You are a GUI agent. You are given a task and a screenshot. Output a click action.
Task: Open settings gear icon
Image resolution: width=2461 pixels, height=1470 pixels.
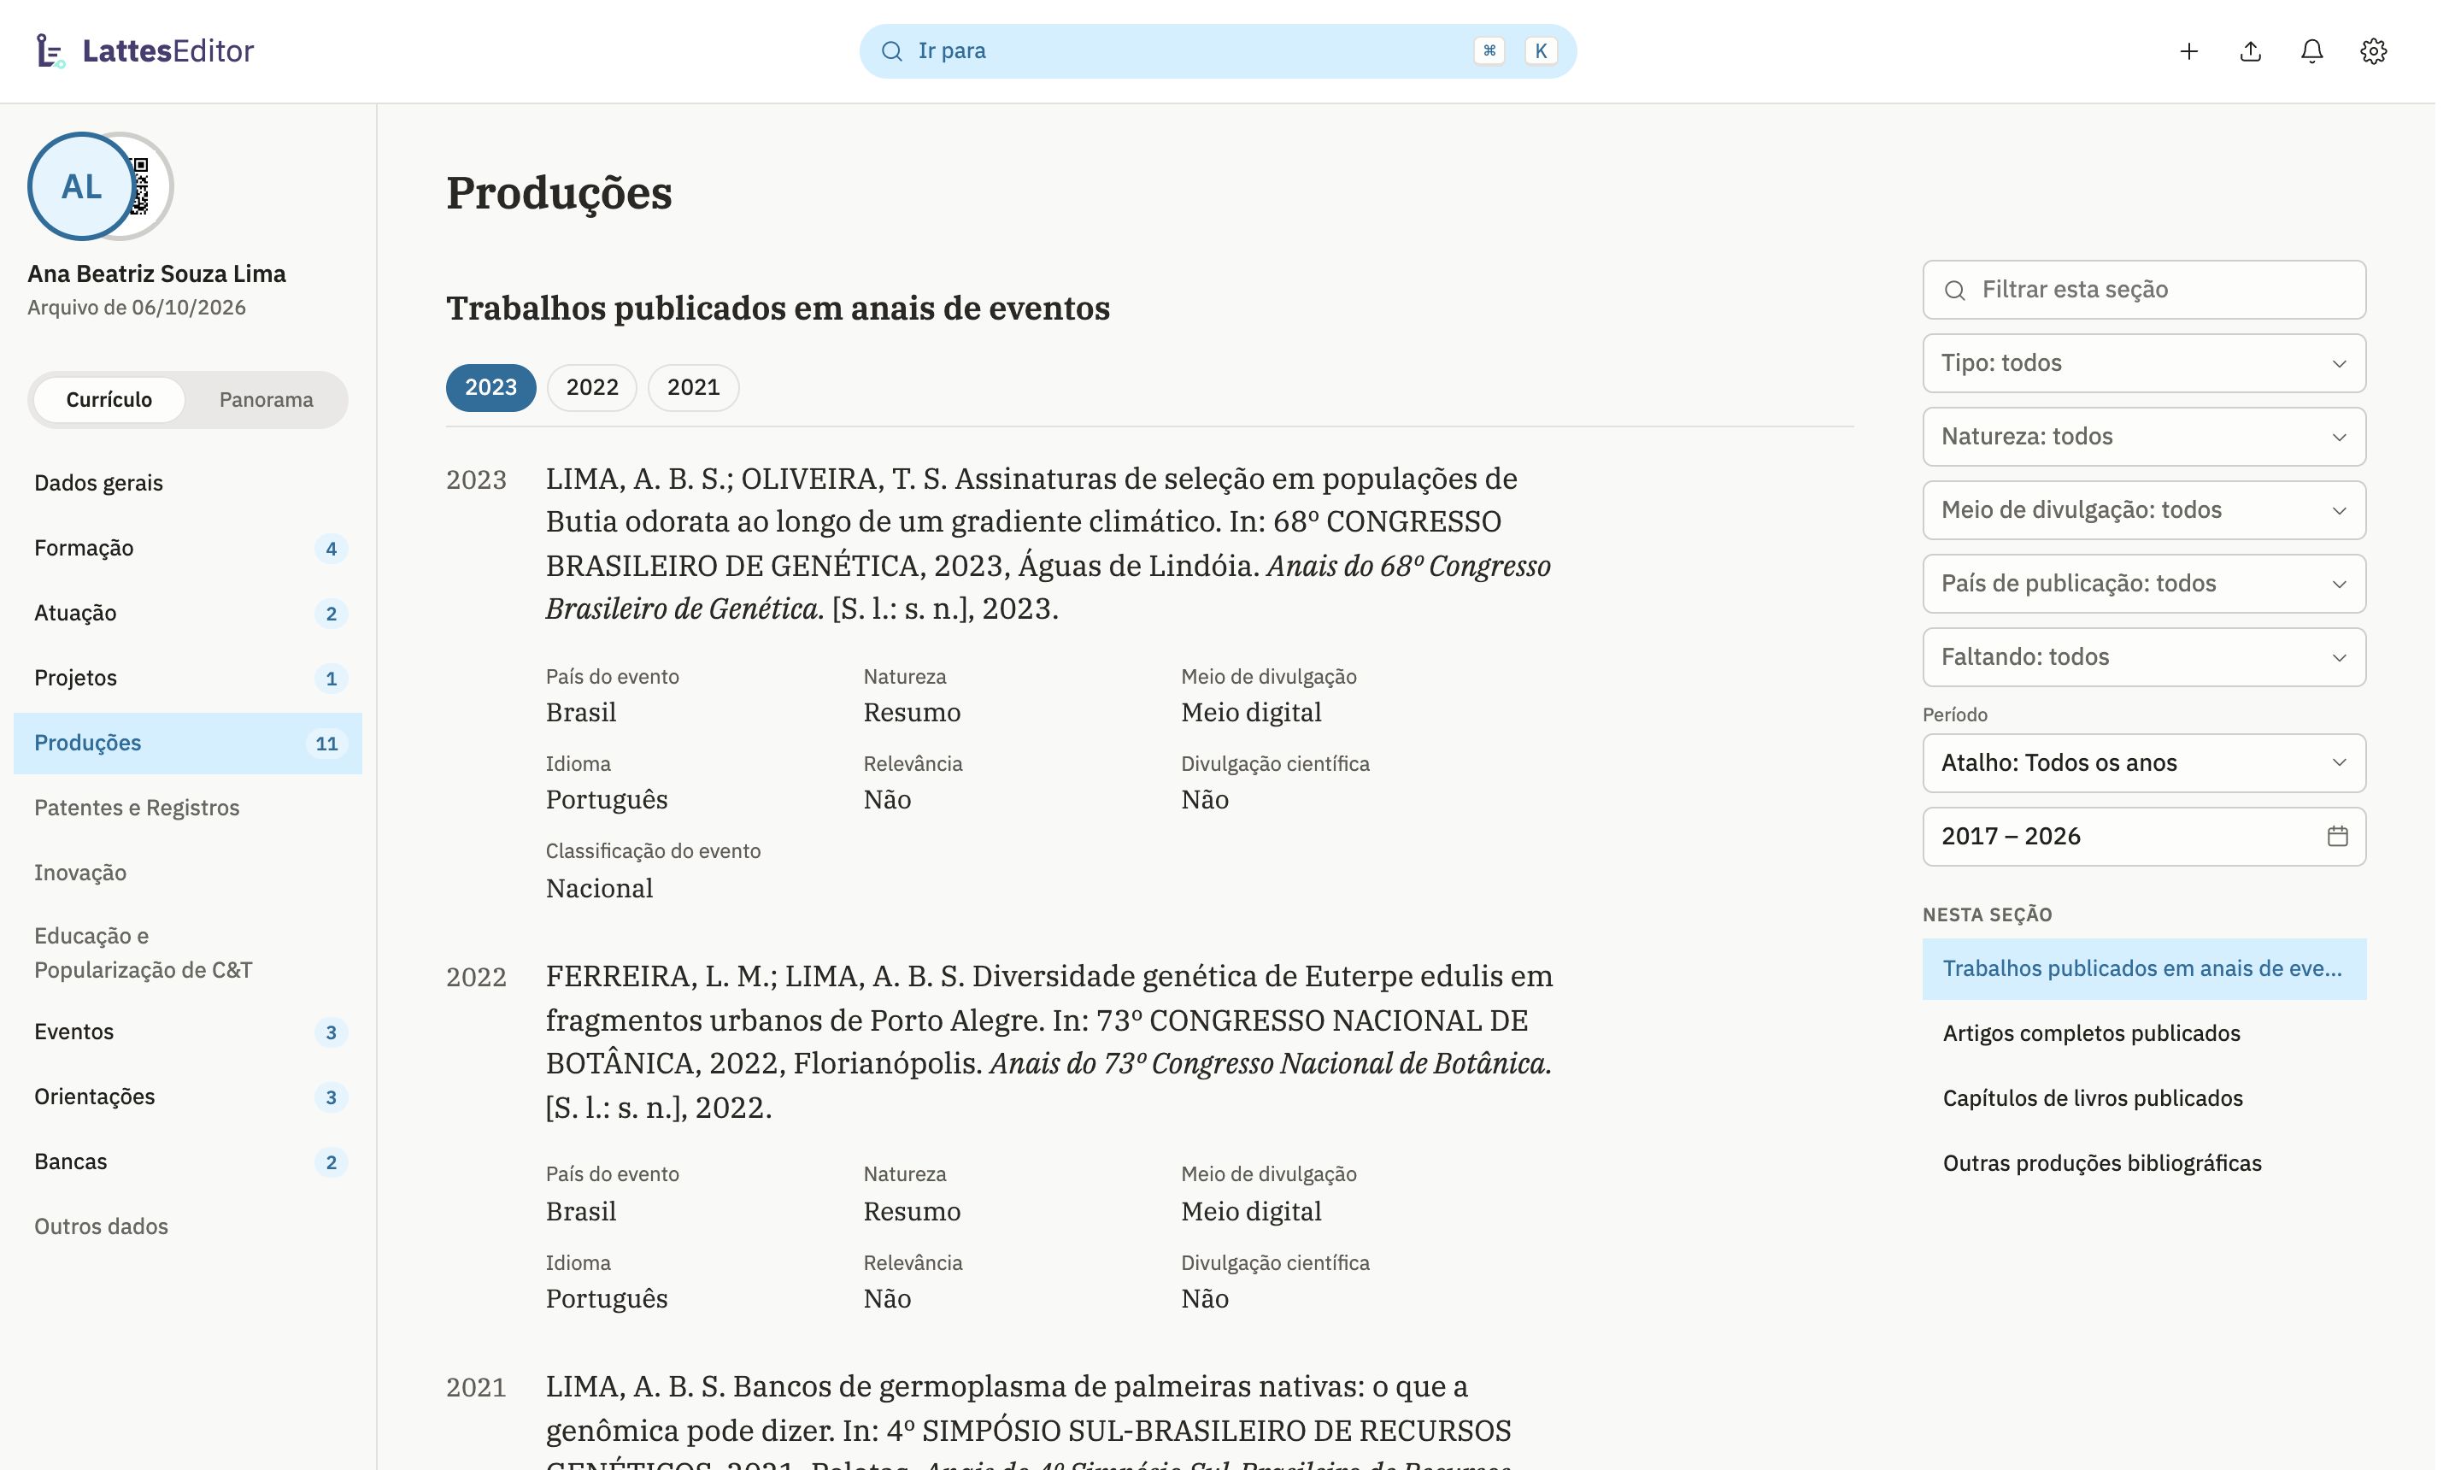[x=2373, y=50]
